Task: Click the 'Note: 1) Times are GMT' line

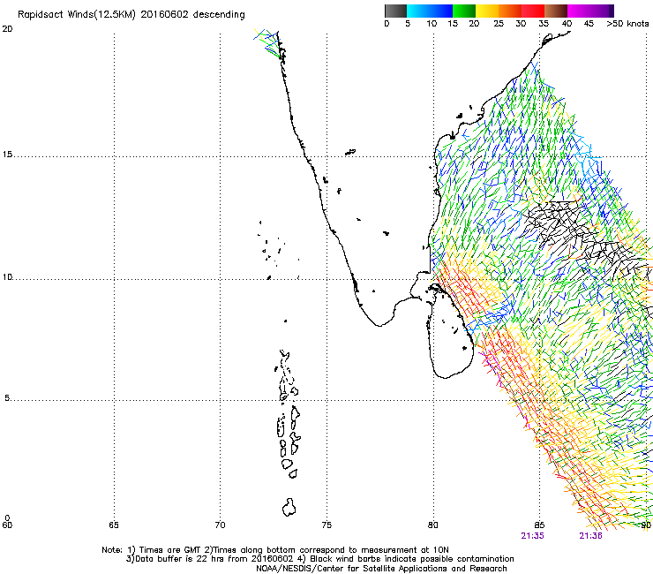Action: [274, 550]
